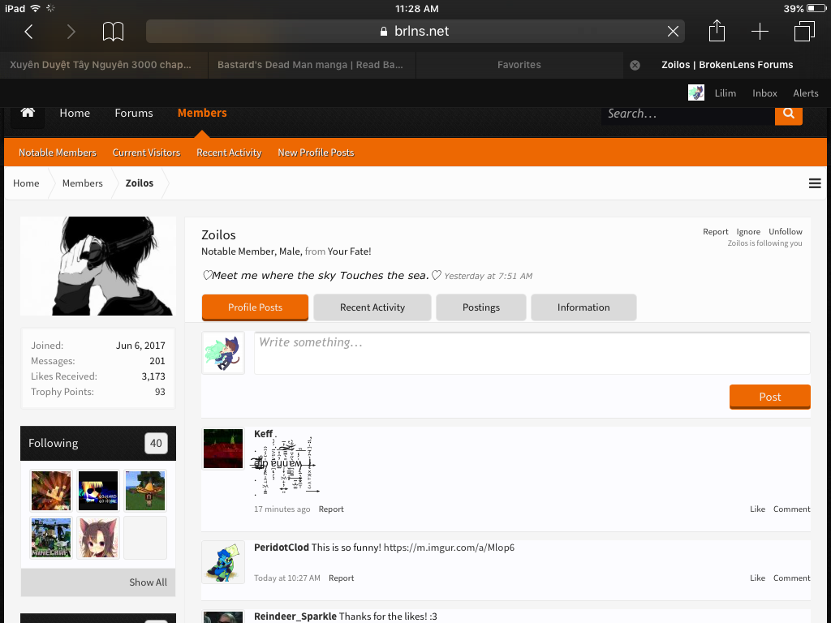The width and height of the screenshot is (831, 623).
Task: Unfollow Zoilos
Action: 785,231
